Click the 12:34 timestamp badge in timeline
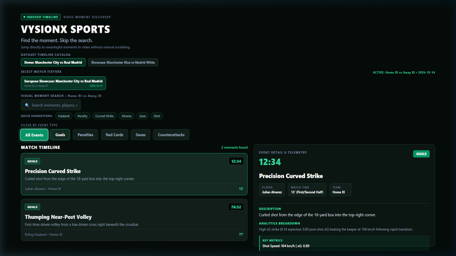 click(236, 161)
